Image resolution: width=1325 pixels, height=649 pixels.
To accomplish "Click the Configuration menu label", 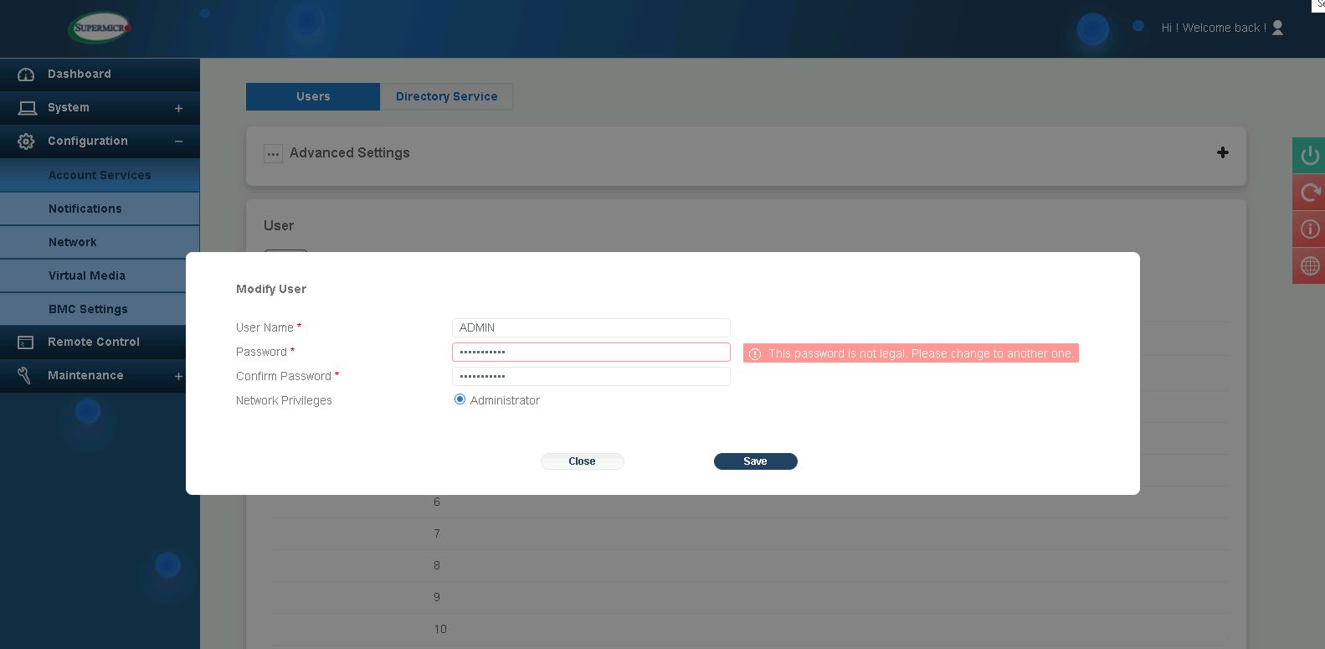I will point(88,141).
